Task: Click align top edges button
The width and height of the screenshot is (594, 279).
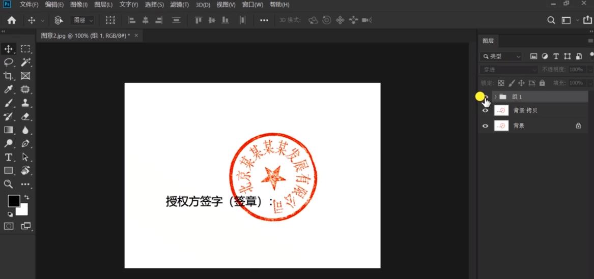Action: pos(198,20)
